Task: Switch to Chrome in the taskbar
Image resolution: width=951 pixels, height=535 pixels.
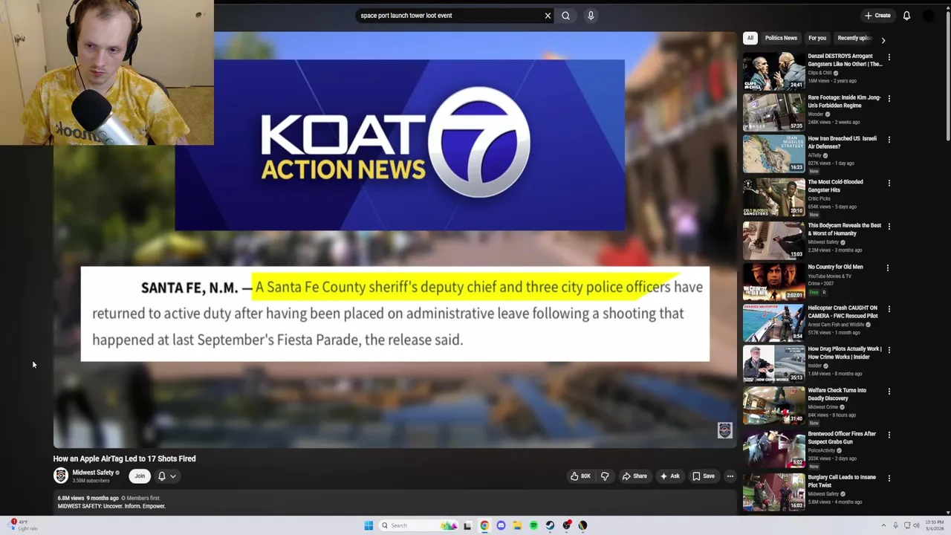Action: pyautogui.click(x=484, y=526)
